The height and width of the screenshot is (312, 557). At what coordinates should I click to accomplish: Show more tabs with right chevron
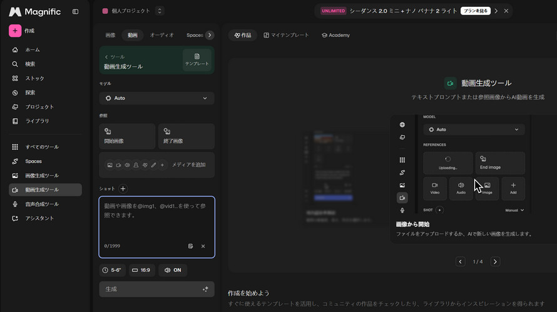[x=210, y=35]
